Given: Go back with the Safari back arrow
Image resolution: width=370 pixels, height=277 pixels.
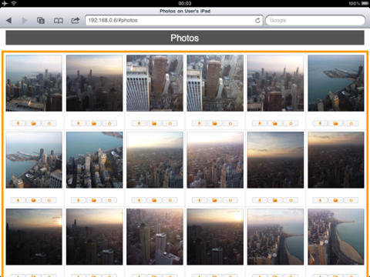Looking at the screenshot, I should pyautogui.click(x=9, y=20).
